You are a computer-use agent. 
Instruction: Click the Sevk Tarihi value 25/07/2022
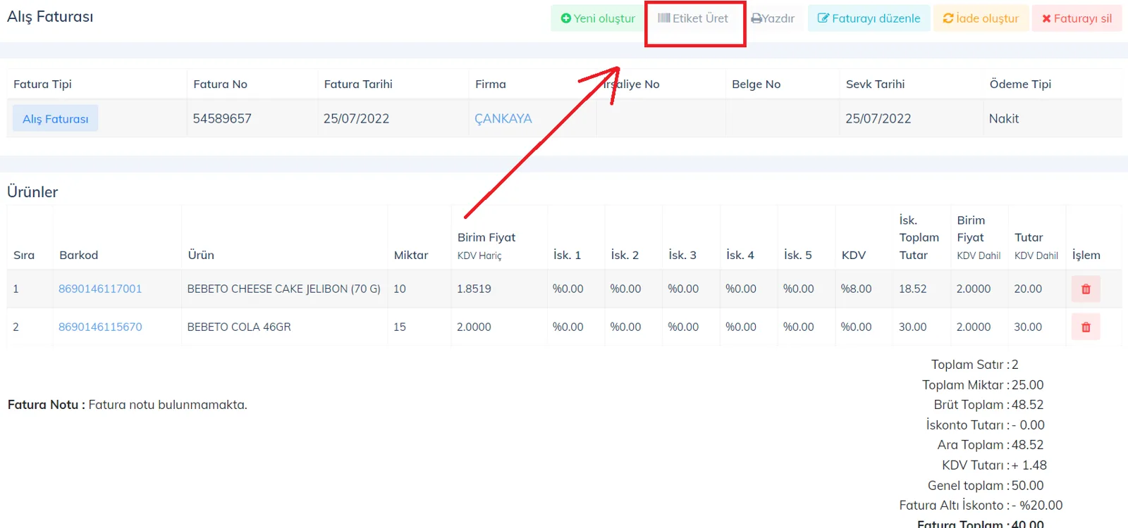(x=878, y=118)
